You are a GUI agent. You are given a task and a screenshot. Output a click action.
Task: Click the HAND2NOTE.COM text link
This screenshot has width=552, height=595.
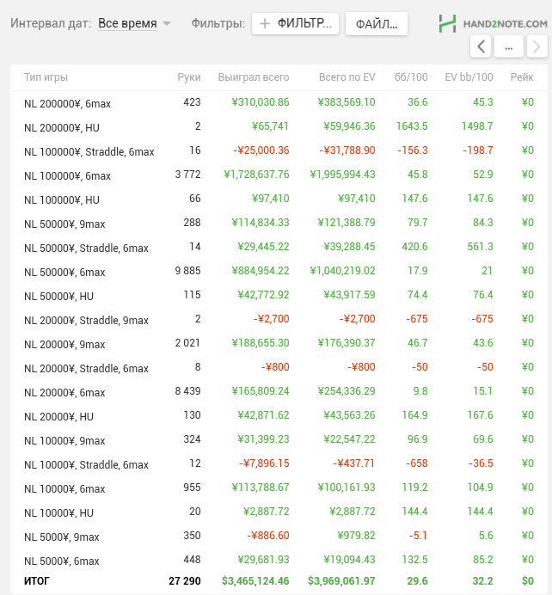506,24
